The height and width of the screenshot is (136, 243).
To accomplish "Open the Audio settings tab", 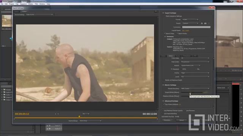I will pyautogui.click(x=178, y=56).
